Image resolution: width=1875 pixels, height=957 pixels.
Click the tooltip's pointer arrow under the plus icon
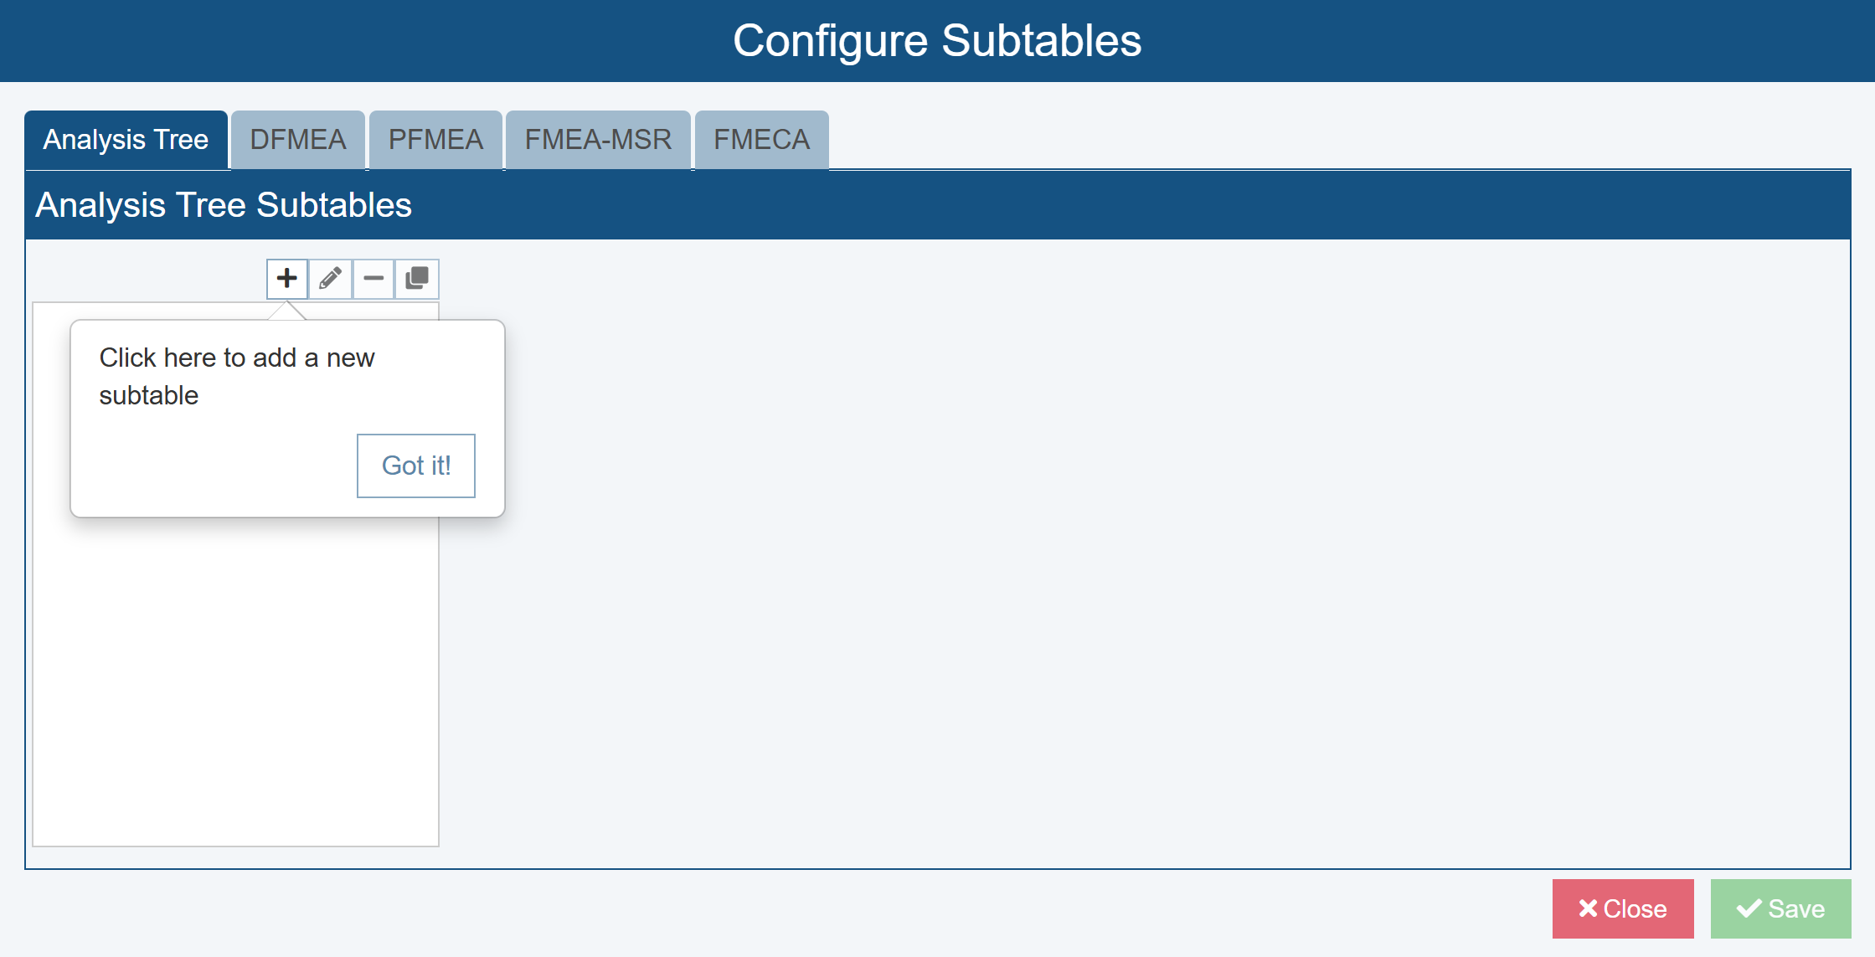tap(287, 311)
